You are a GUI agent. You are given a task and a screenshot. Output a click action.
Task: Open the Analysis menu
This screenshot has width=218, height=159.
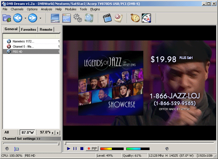[46, 9]
